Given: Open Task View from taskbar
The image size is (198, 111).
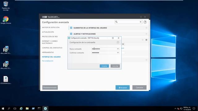Looking at the screenshot, I should click(x=15, y=109).
